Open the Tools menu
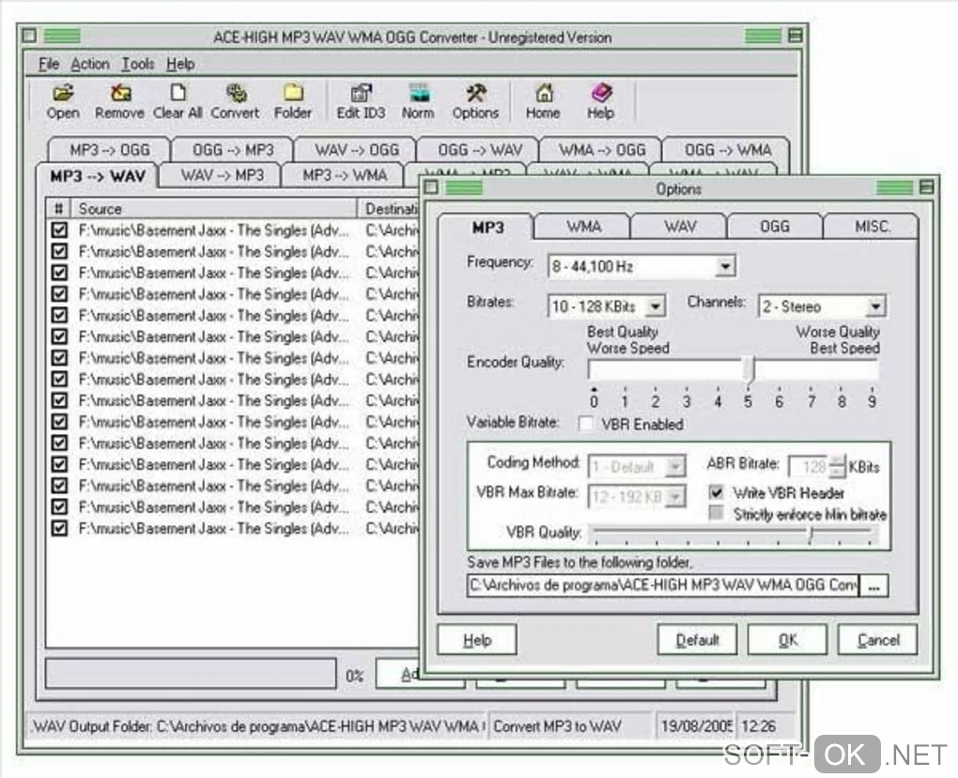The image size is (958, 778). click(138, 64)
